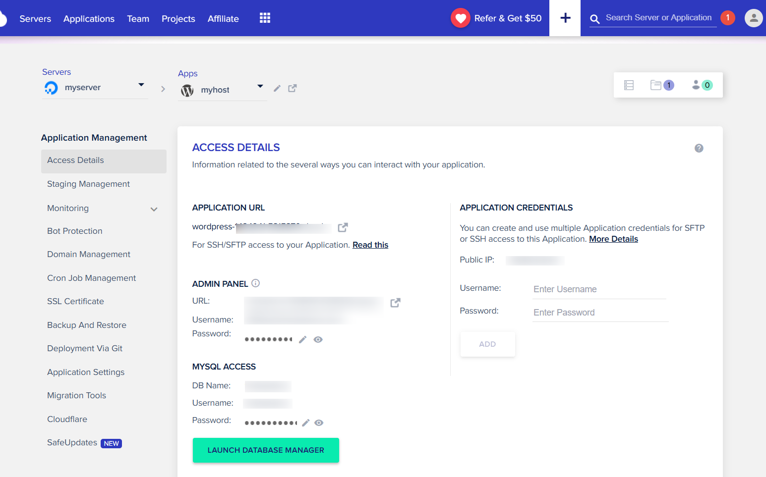Open the help question mark icon
Image resolution: width=766 pixels, height=477 pixels.
[699, 148]
